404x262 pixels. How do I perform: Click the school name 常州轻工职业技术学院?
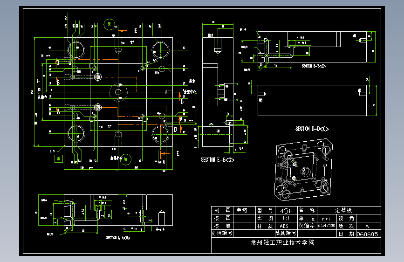pyautogui.click(x=283, y=242)
